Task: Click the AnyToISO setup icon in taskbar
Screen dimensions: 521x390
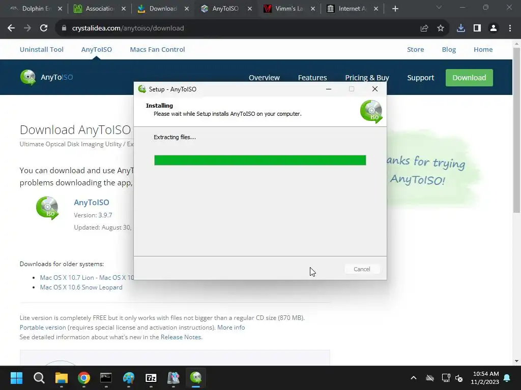Action: [x=196, y=378]
